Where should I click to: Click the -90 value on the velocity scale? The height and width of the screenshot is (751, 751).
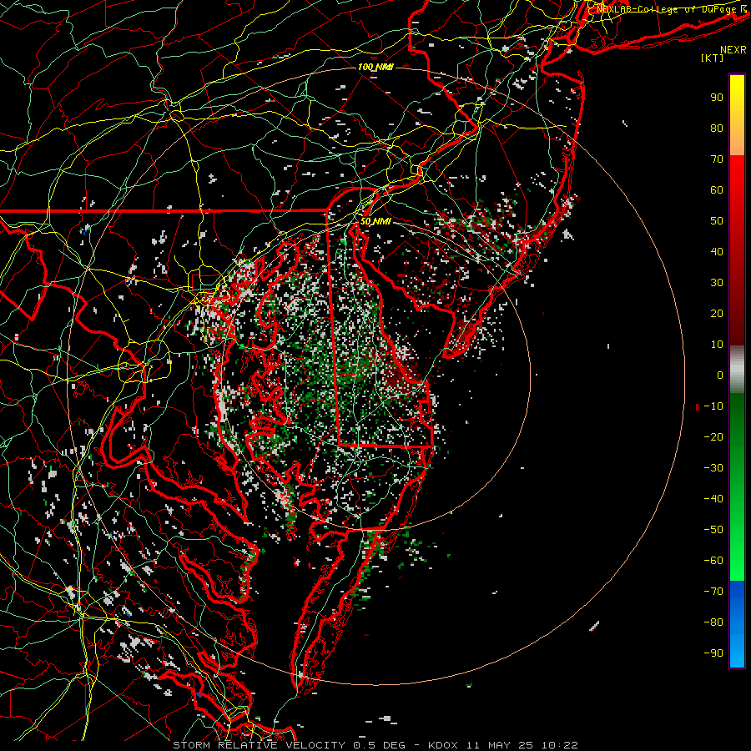tap(713, 653)
